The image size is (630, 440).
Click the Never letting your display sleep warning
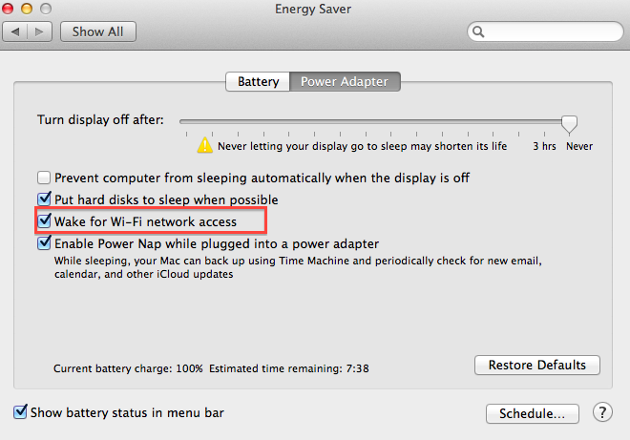tap(363, 146)
